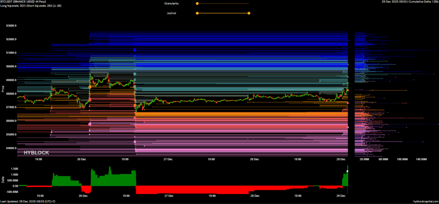Click the 28 Dec label under the Delta chart
Screen dimensions: 439x204
point(255,195)
